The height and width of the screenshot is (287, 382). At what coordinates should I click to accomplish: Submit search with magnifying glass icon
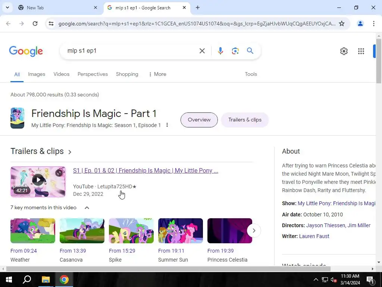250,51
